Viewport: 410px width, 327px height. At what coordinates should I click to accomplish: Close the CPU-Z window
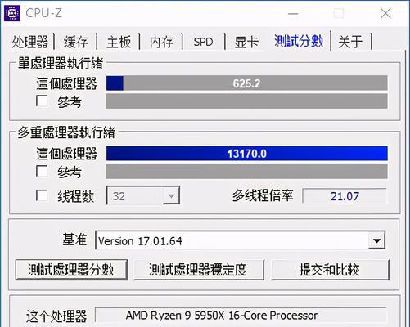pos(385,13)
